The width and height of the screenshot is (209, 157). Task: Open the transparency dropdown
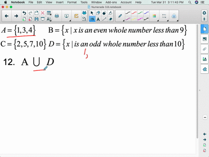coord(174,16)
